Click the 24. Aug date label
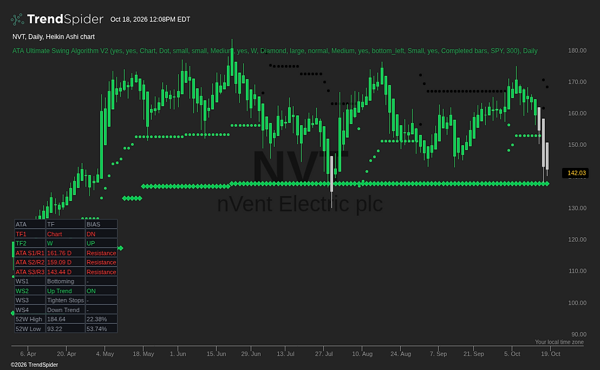Image resolution: width=600 pixels, height=370 pixels. pyautogui.click(x=400, y=354)
